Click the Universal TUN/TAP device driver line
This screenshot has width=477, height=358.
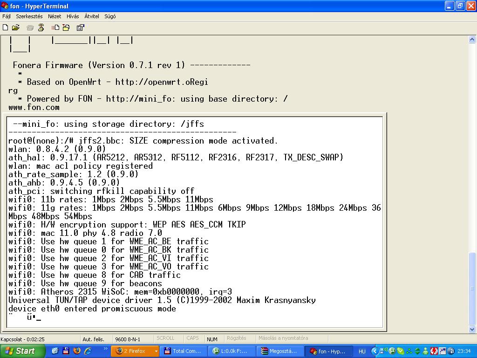coord(162,300)
